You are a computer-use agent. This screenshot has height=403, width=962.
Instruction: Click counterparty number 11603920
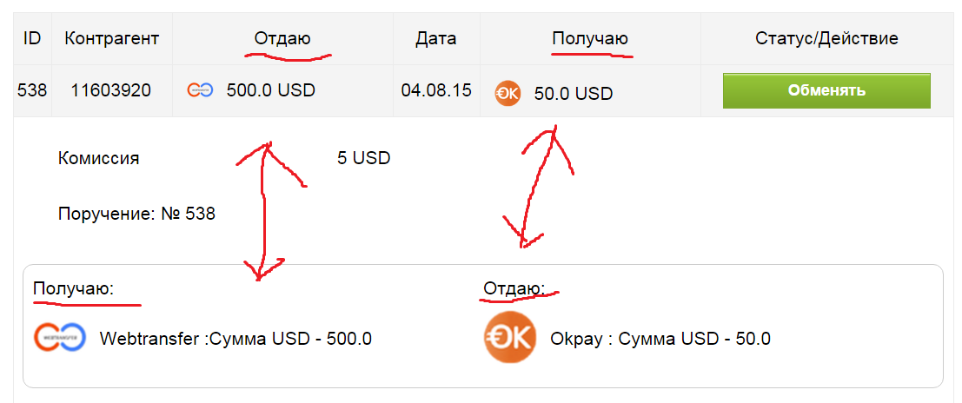coord(111,89)
